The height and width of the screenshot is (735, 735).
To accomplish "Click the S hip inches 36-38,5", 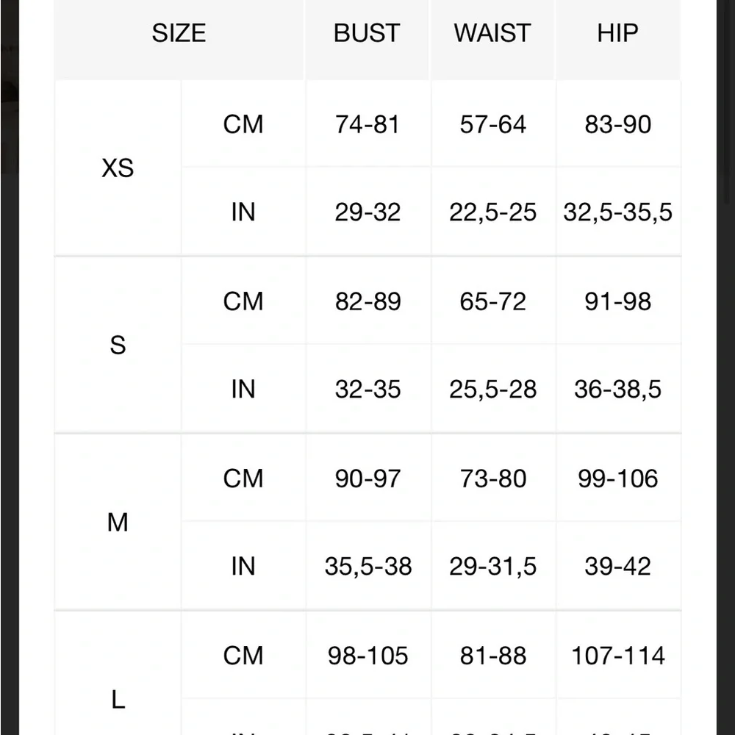I will tap(618, 390).
